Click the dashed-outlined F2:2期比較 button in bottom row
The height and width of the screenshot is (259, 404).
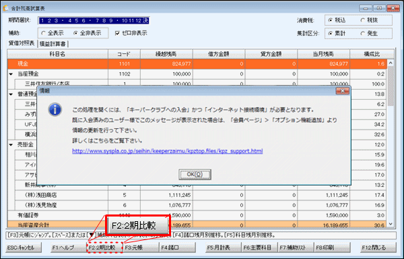click(104, 248)
